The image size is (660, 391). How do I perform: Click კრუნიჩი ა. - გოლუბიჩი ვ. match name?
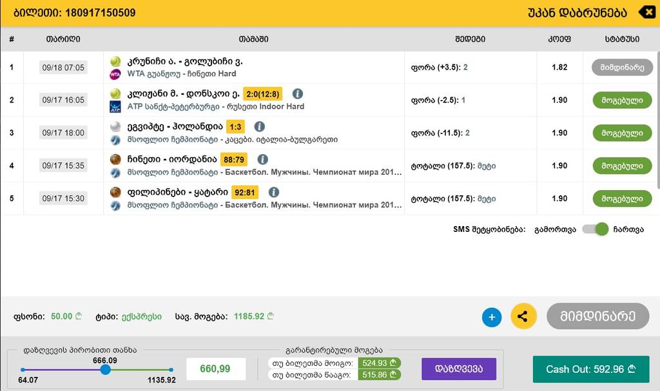click(185, 61)
